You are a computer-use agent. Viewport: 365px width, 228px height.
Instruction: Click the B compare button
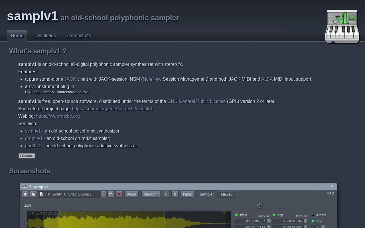point(175,194)
